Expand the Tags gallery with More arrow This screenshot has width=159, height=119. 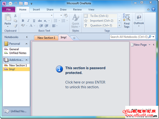(x=119, y=26)
